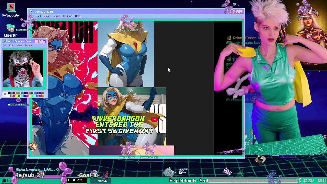The height and width of the screenshot is (184, 327).
Task: Click the Goal 10 label
Action: [x=88, y=175]
